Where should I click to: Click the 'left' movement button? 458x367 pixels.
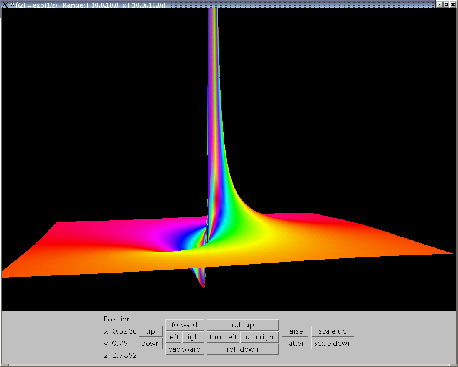pyautogui.click(x=173, y=337)
